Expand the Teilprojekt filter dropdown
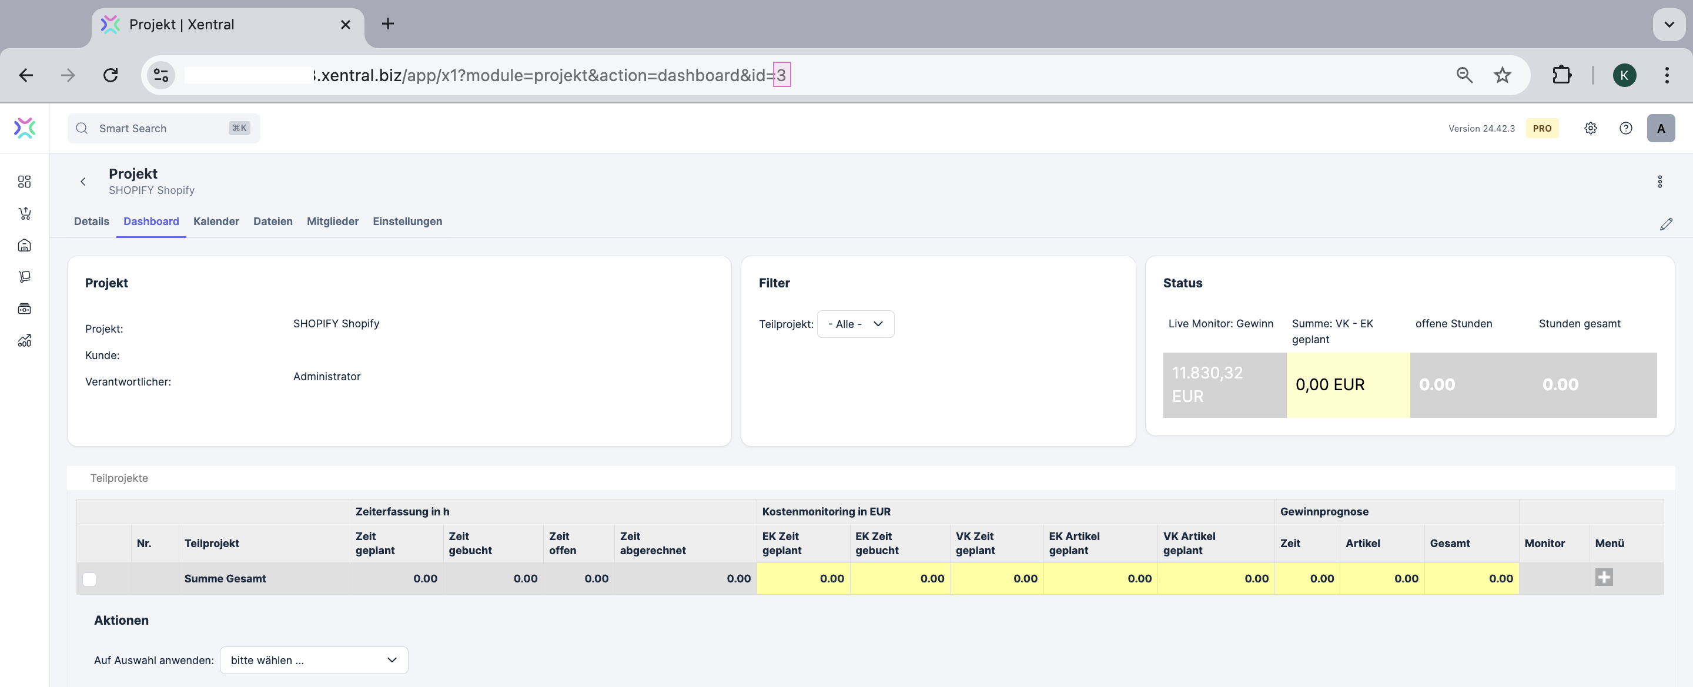The image size is (1693, 687). click(854, 324)
